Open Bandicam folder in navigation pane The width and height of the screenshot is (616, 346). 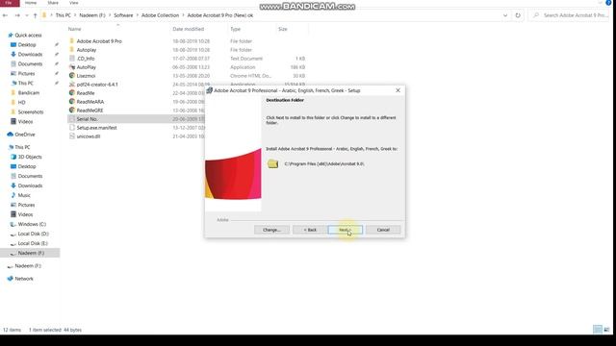(28, 92)
